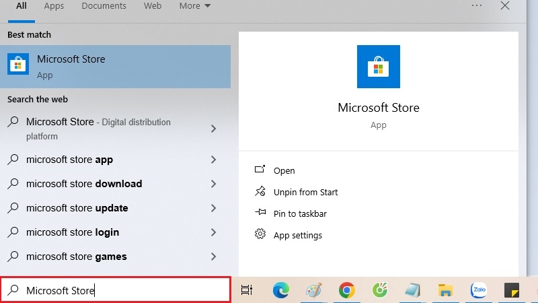This screenshot has height=303, width=538.
Task: Open File Explorer from taskbar
Action: (x=445, y=290)
